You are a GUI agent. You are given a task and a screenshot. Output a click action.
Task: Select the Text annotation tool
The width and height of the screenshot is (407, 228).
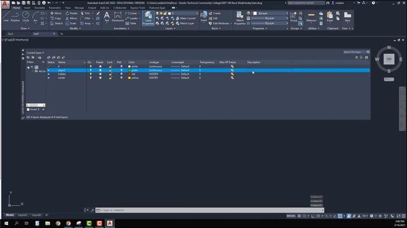click(107, 17)
